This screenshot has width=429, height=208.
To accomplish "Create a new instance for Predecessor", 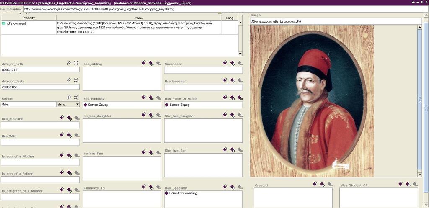I will click(x=225, y=80).
